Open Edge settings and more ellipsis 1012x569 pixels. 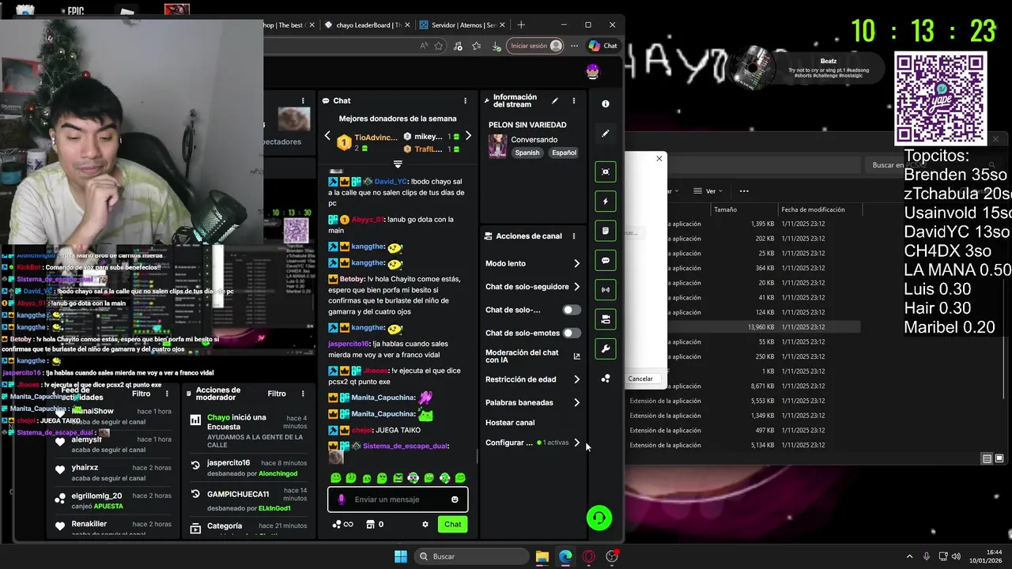pyautogui.click(x=575, y=46)
